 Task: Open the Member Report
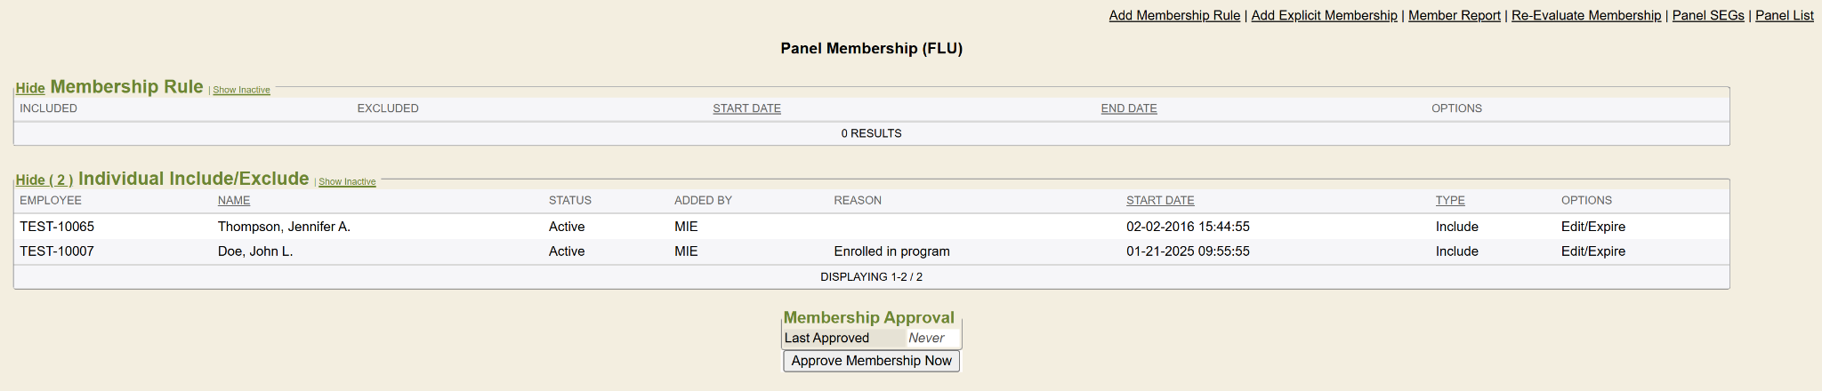[1454, 15]
